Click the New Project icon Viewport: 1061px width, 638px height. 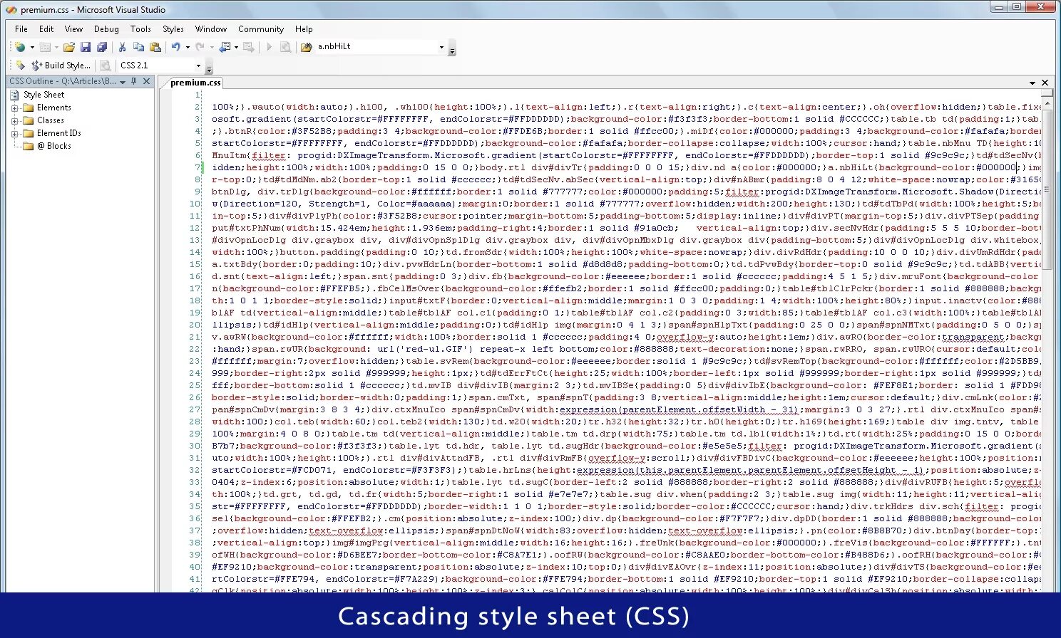pyautogui.click(x=19, y=47)
